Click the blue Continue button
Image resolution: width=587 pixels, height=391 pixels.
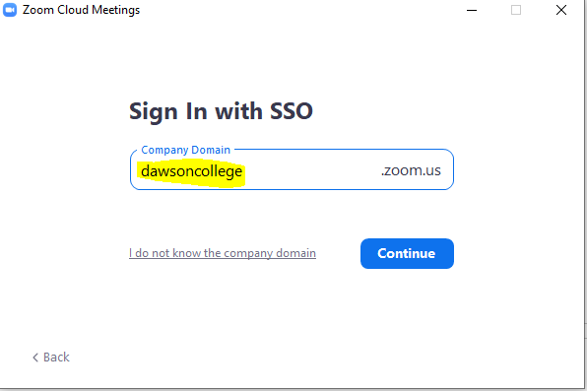(x=407, y=253)
